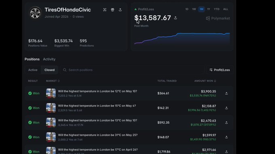Screen dimensions: 275x154
Task: Share the 15°C May 4 position row
Action: (226, 108)
